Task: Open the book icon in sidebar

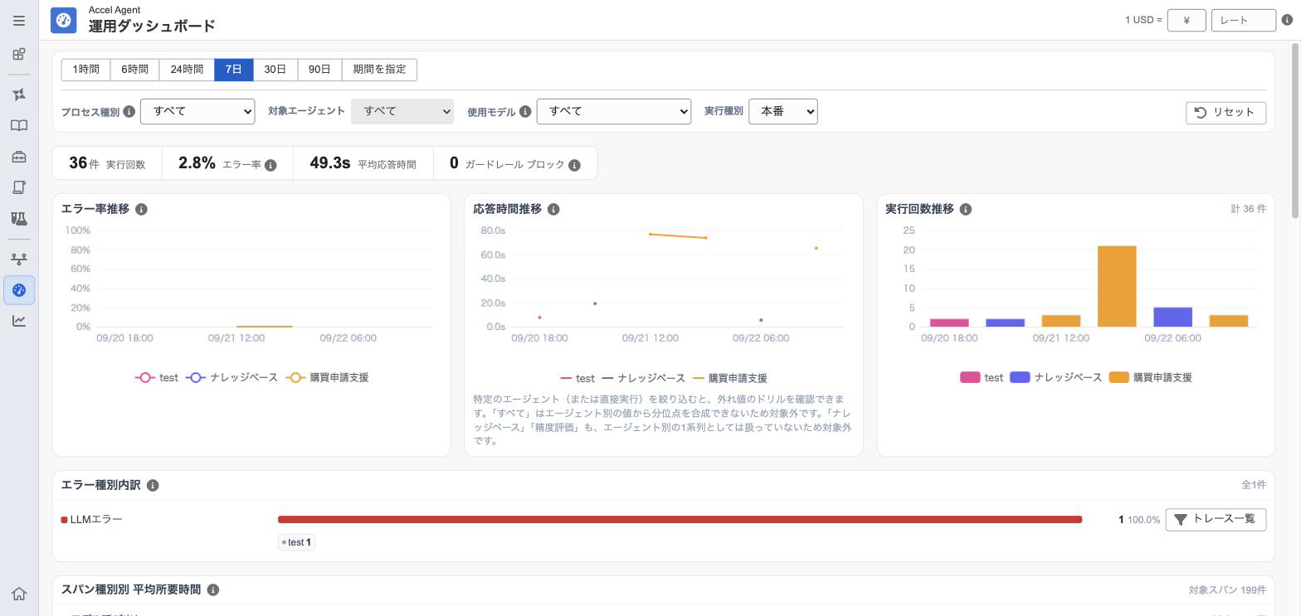Action: 19,125
